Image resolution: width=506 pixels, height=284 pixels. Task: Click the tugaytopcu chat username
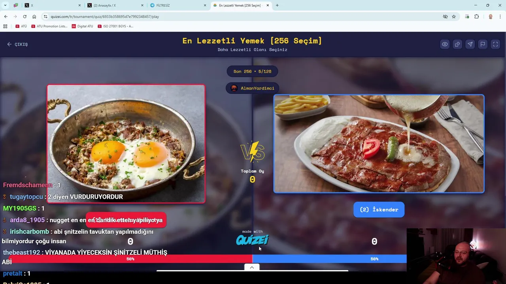(x=26, y=196)
